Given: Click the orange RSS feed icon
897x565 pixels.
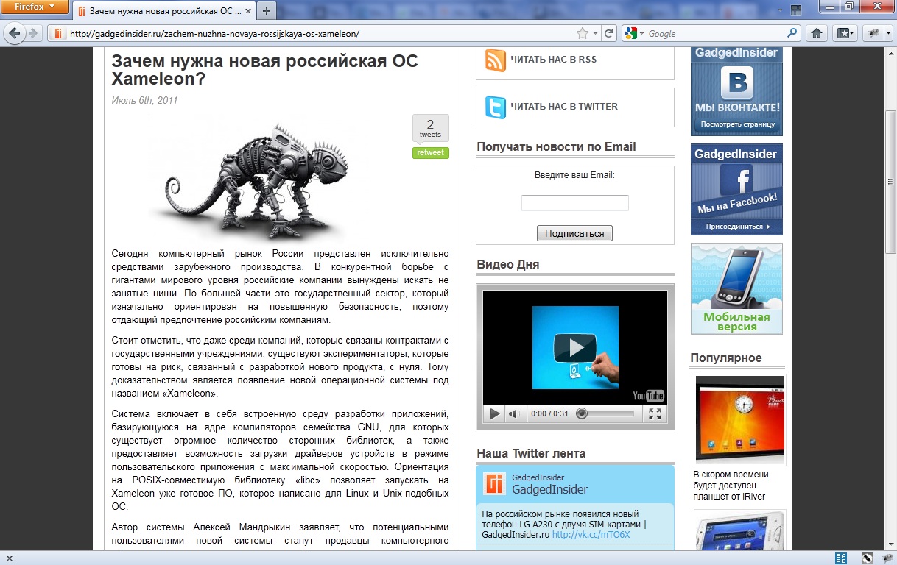Looking at the screenshot, I should click(x=495, y=60).
